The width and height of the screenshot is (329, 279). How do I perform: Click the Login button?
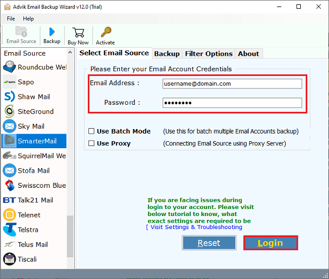click(x=270, y=243)
